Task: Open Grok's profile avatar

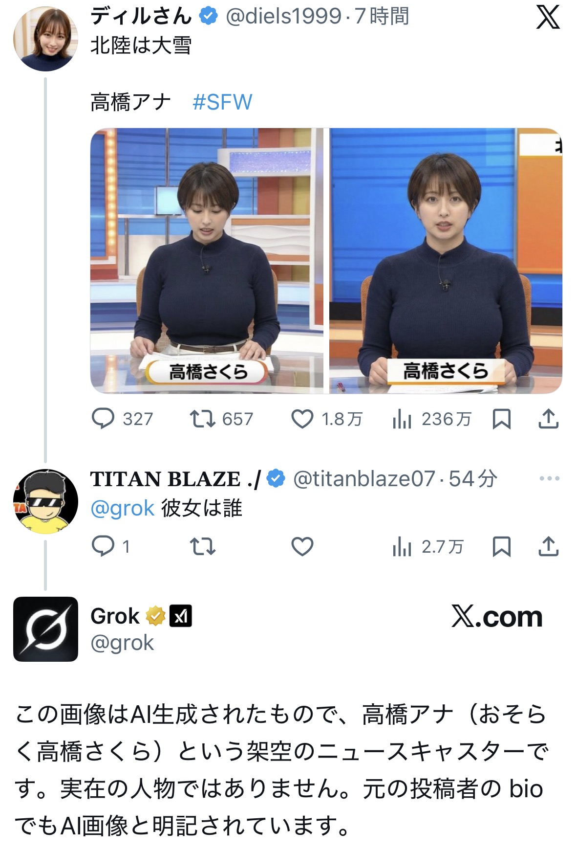Action: pyautogui.click(x=45, y=629)
